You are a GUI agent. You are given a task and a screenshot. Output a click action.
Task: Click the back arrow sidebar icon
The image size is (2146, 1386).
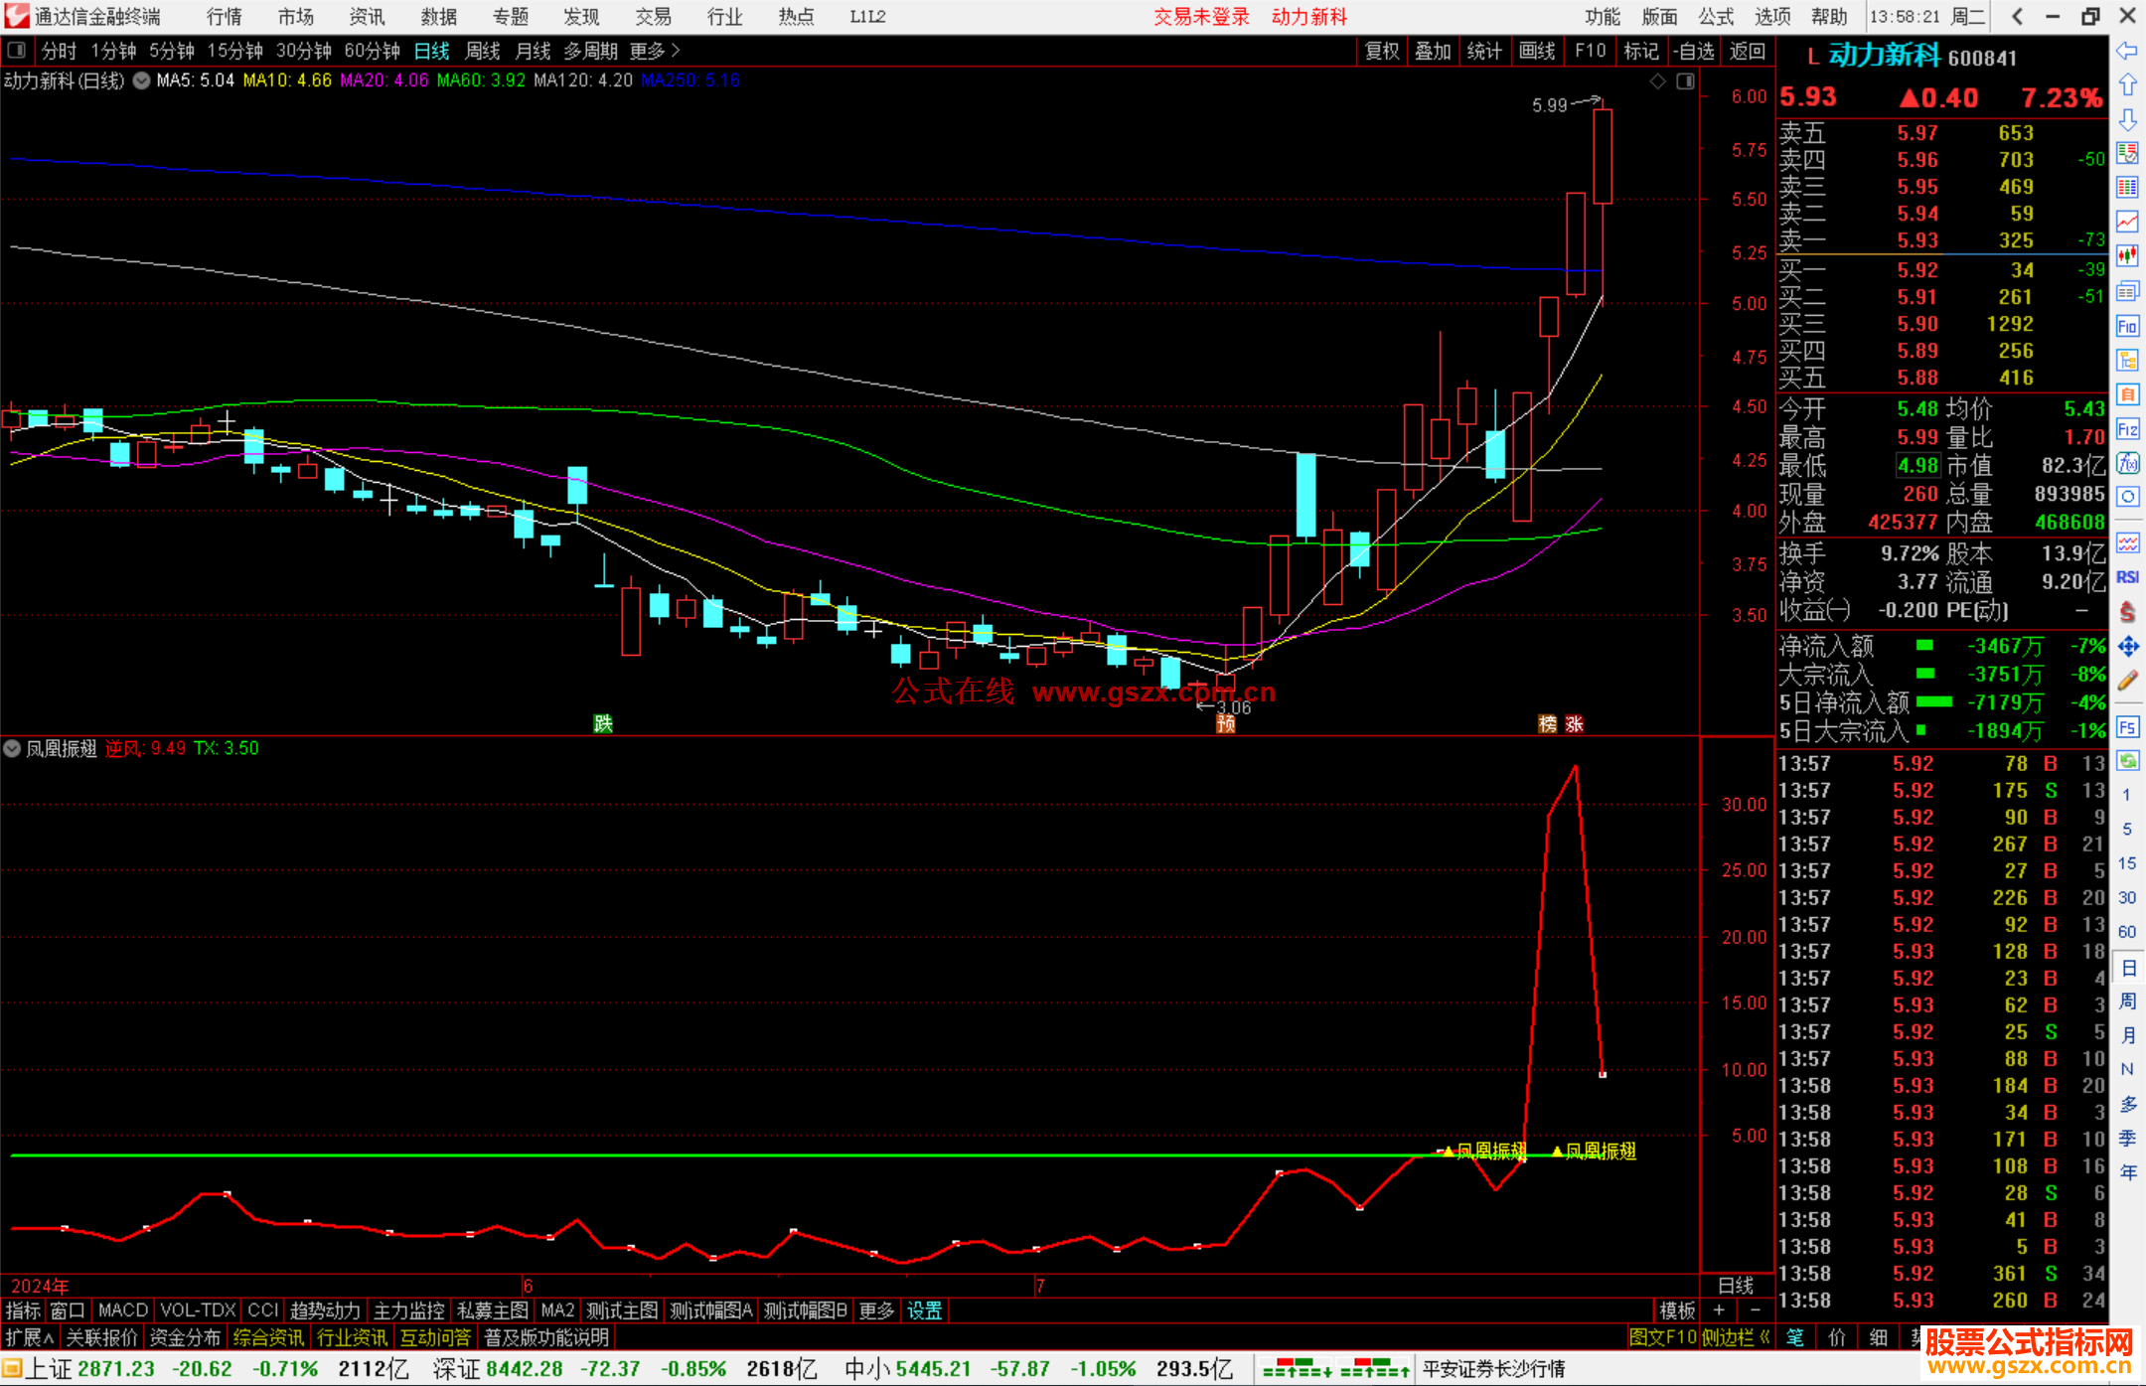pos(2127,51)
